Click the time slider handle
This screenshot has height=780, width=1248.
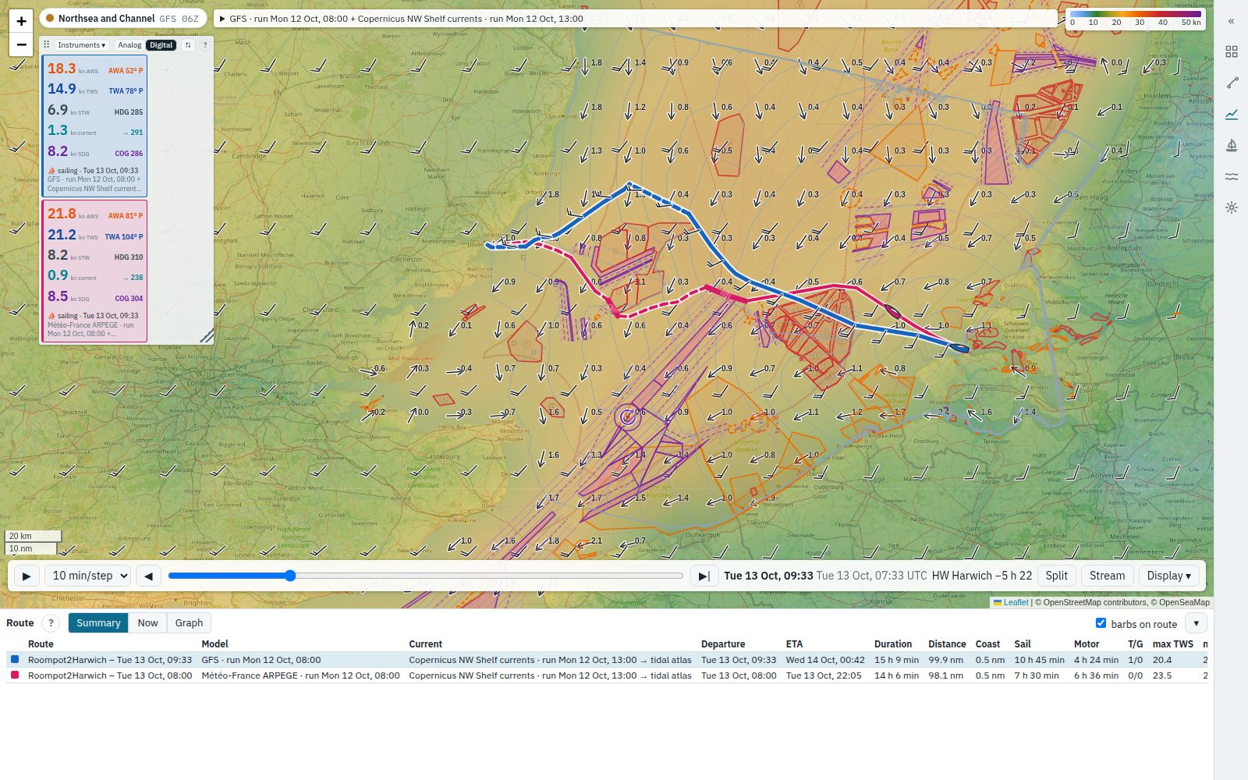pos(289,576)
